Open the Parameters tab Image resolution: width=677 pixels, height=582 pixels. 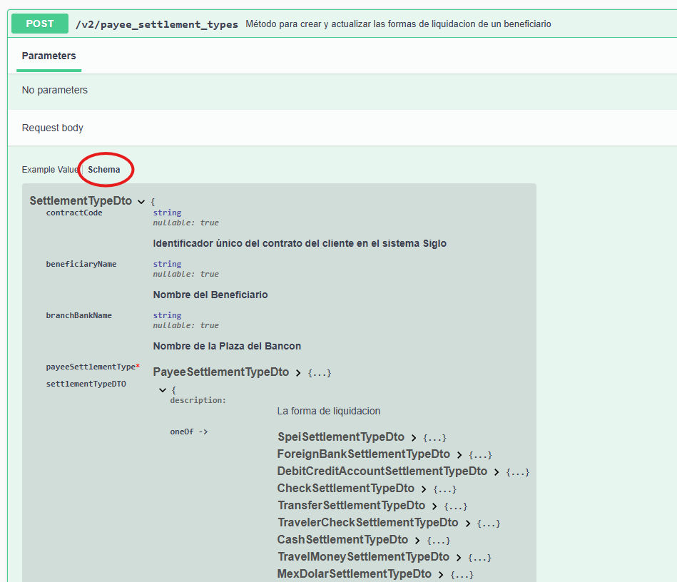click(49, 56)
